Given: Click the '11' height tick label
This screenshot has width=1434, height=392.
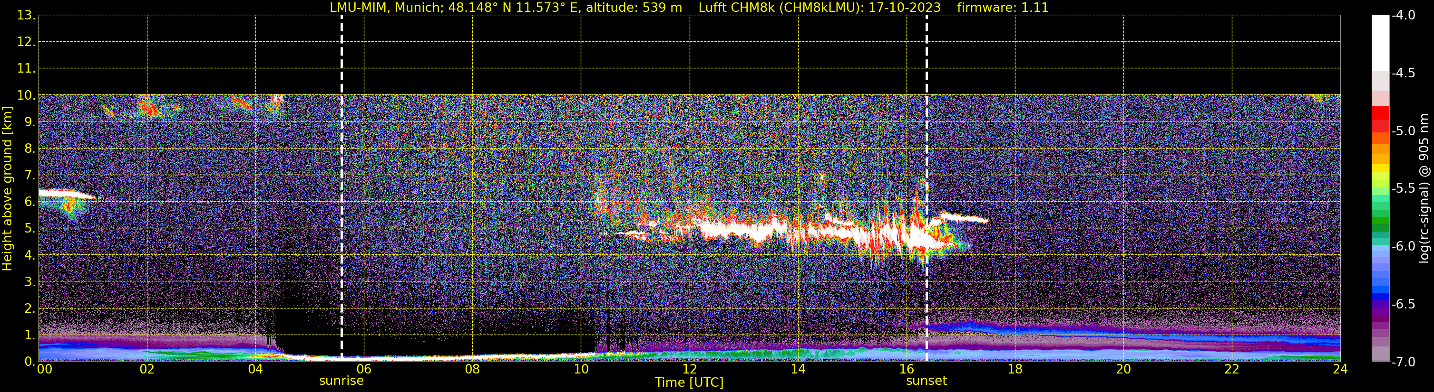Looking at the screenshot, I should [26, 69].
